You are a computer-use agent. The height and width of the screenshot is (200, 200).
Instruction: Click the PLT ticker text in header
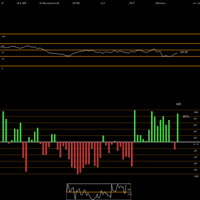tap(132, 3)
